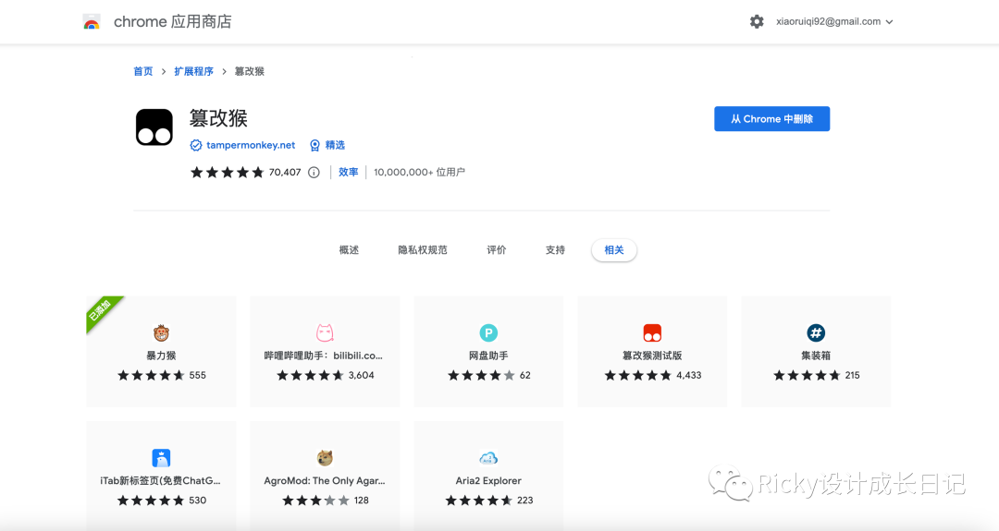Viewport: 999px width, 531px height.
Task: Switch to the 概述 tab
Action: click(x=349, y=250)
